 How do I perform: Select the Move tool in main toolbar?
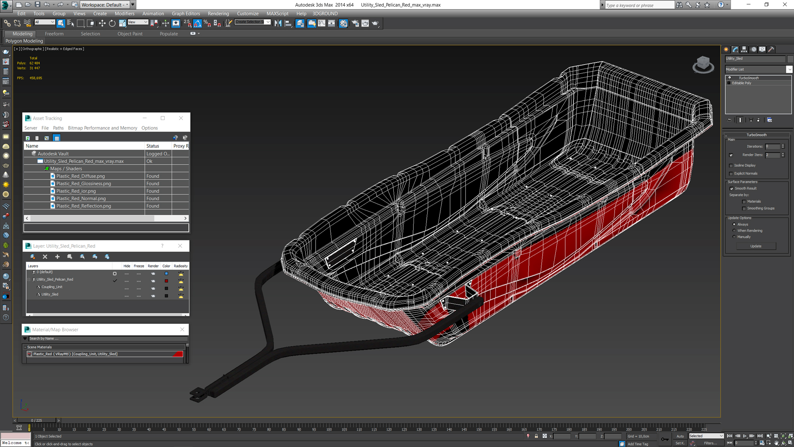click(102, 23)
